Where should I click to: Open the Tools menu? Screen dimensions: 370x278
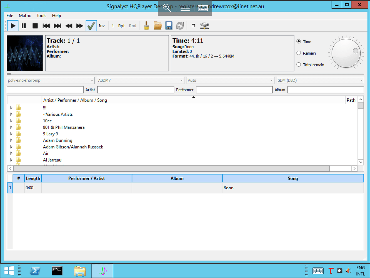(x=41, y=16)
